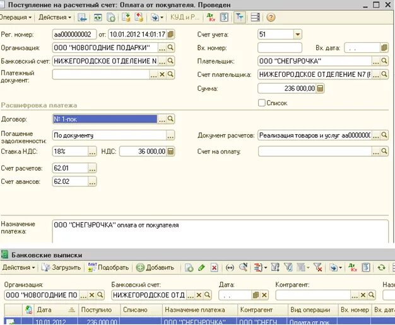This screenshot has width=395, height=325.
Task: Click the copy document icon in payment toolbar
Action: [111, 18]
